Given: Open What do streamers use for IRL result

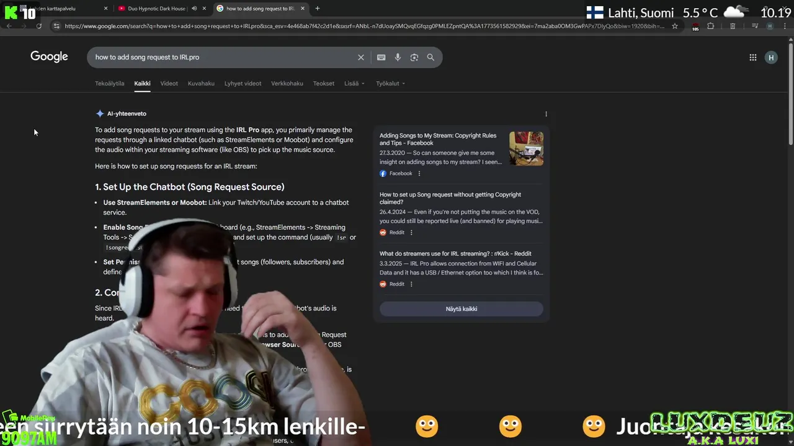Looking at the screenshot, I should tap(455, 253).
